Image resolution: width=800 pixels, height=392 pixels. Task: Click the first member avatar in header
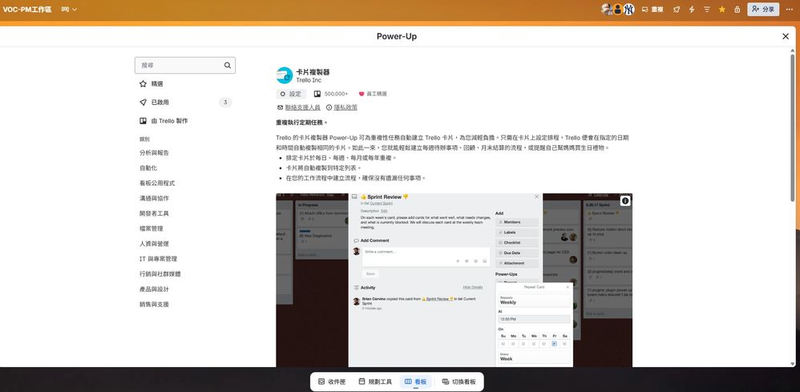[606, 9]
